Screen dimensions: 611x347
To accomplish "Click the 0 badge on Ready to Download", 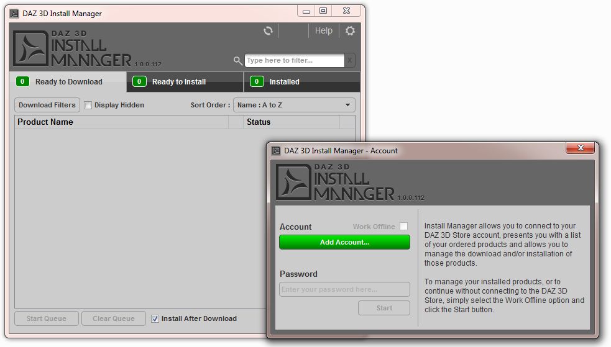I will pos(22,81).
